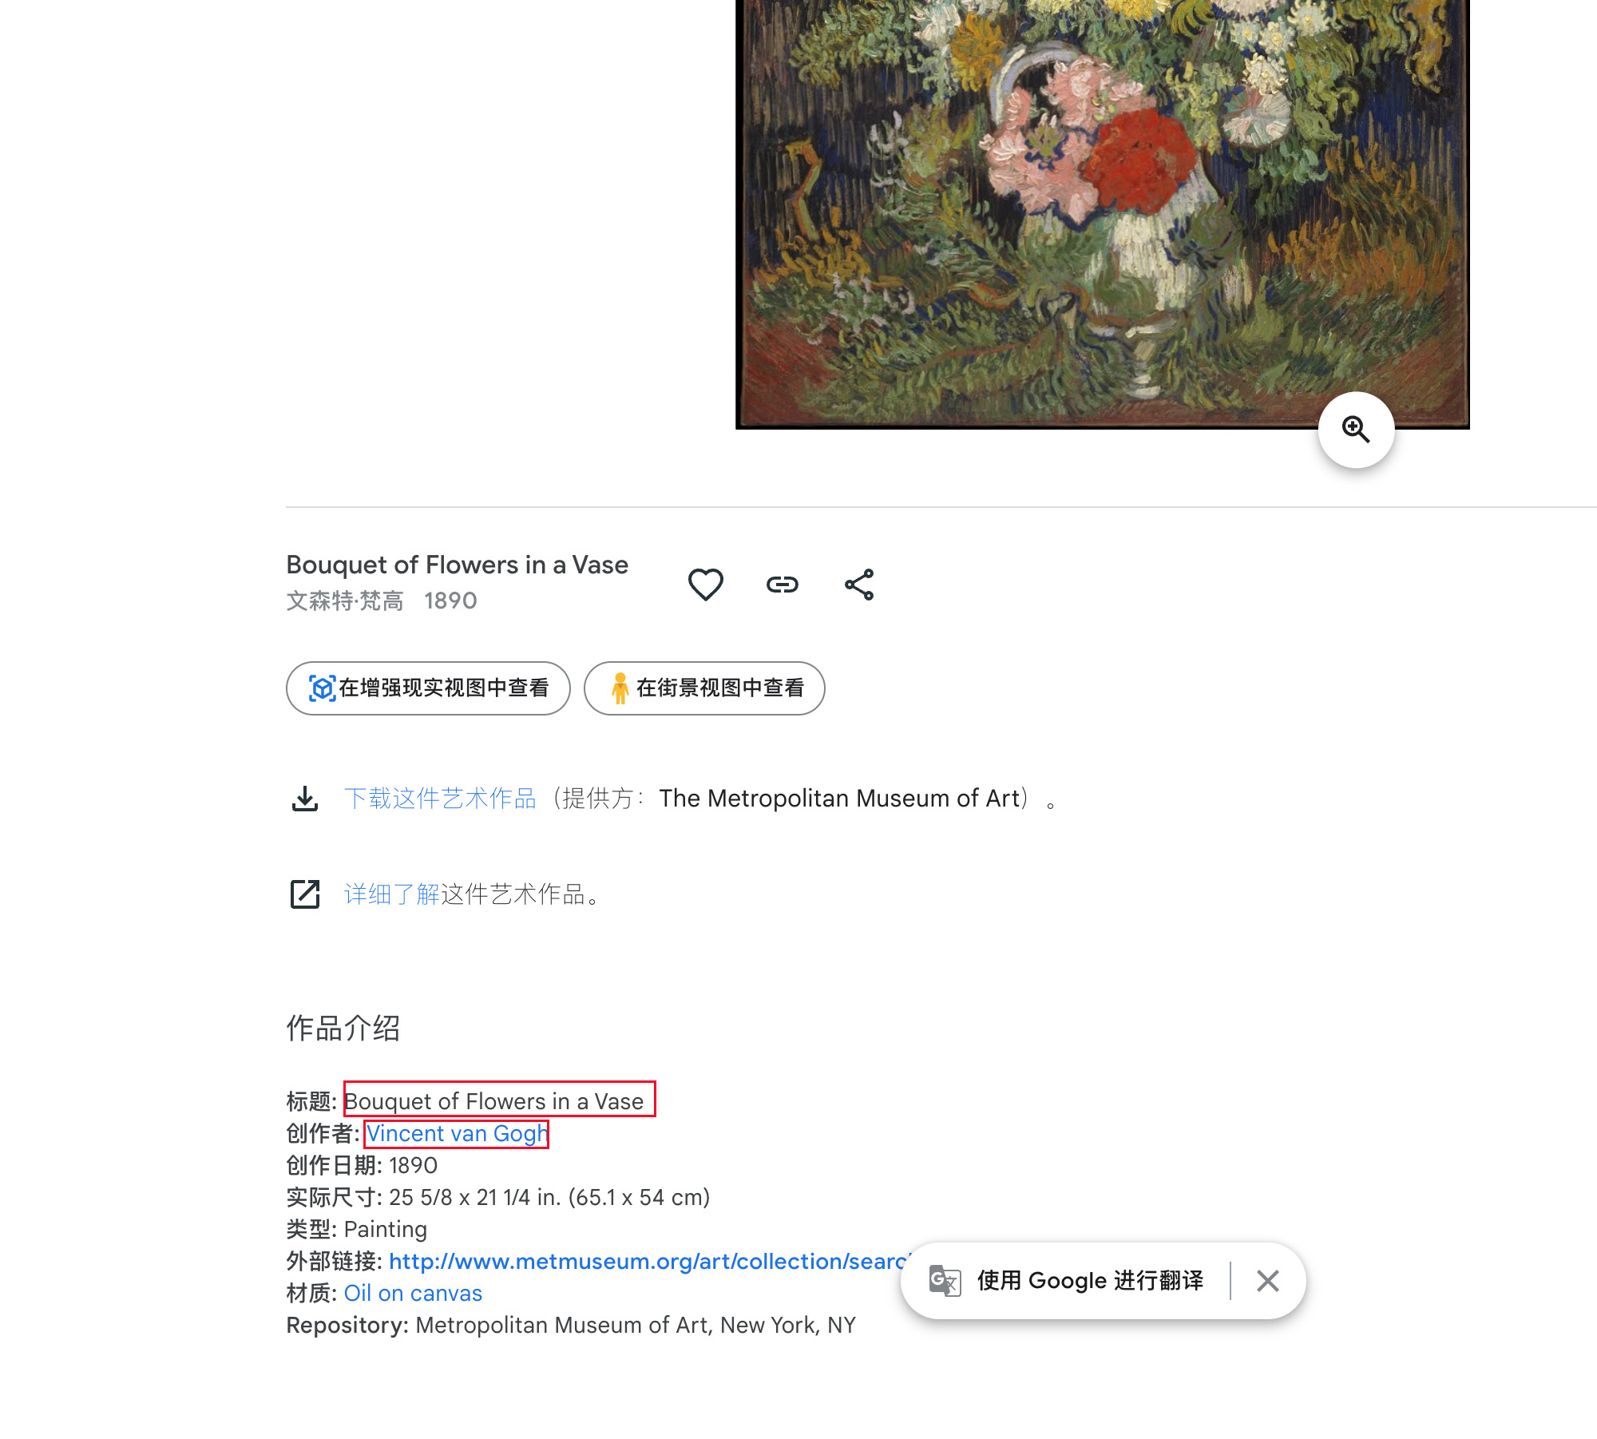The height and width of the screenshot is (1439, 1597).
Task: Open Vincent van Gogh creator link
Action: (457, 1134)
